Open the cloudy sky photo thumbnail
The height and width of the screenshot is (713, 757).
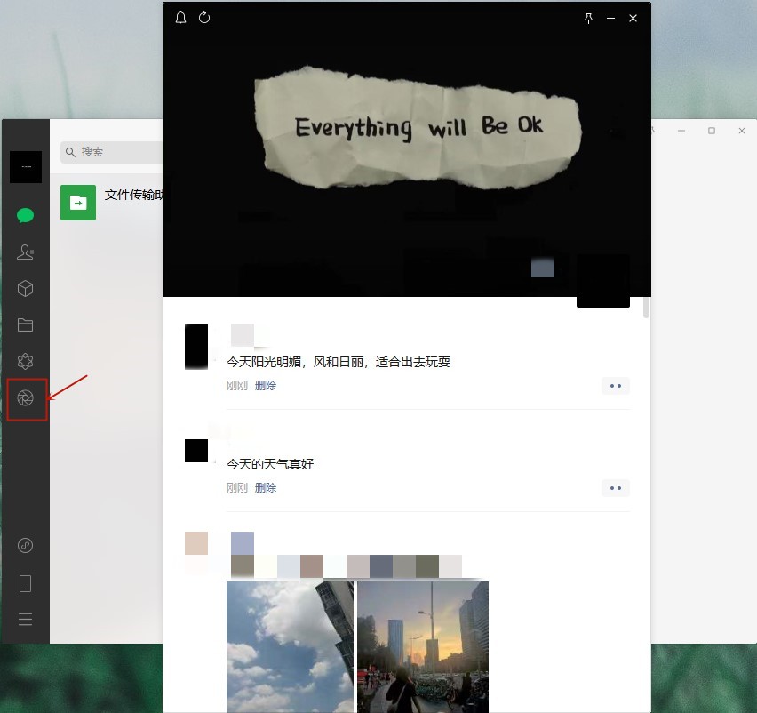[290, 646]
